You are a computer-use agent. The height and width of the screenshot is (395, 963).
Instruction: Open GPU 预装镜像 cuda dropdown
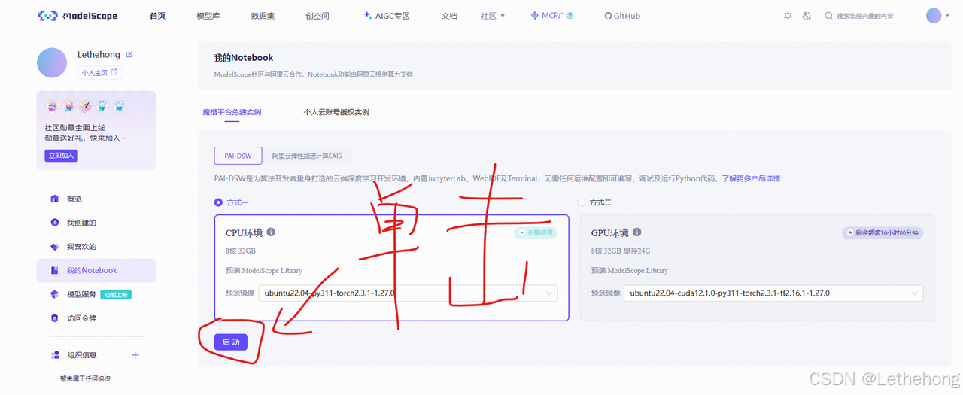773,293
